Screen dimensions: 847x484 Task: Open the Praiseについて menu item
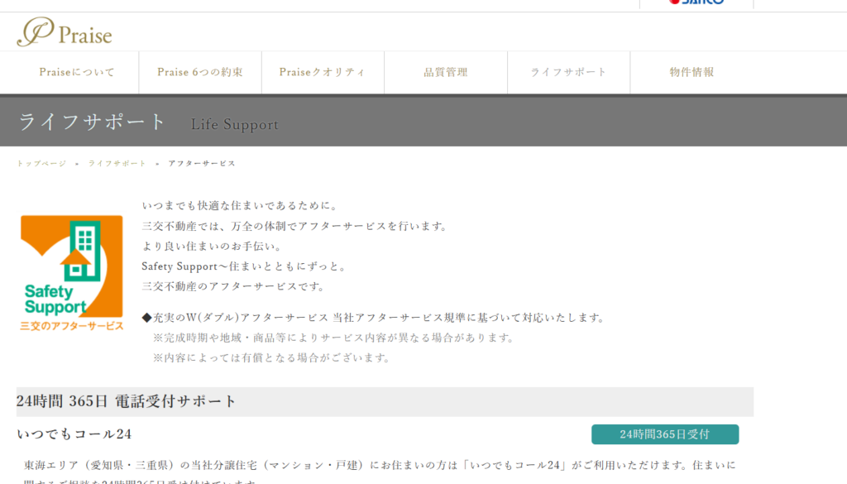77,72
